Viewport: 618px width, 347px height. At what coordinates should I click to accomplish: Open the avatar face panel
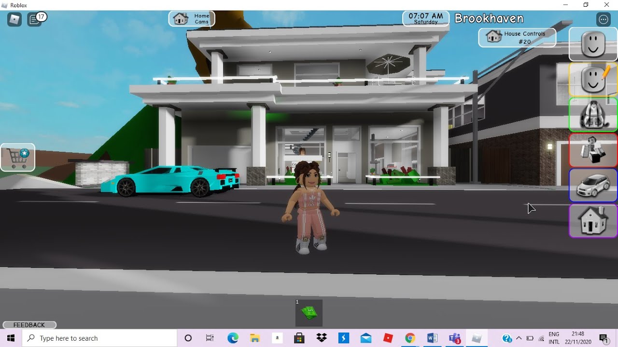593,44
